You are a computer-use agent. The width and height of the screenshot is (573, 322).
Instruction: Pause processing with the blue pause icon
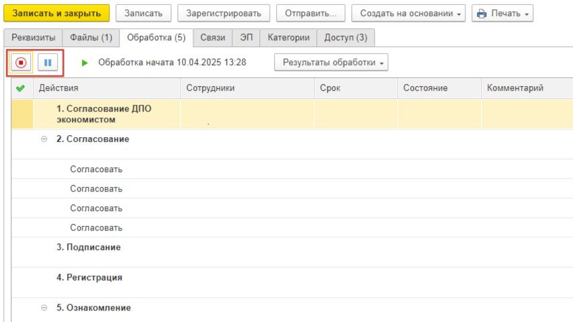tap(48, 63)
